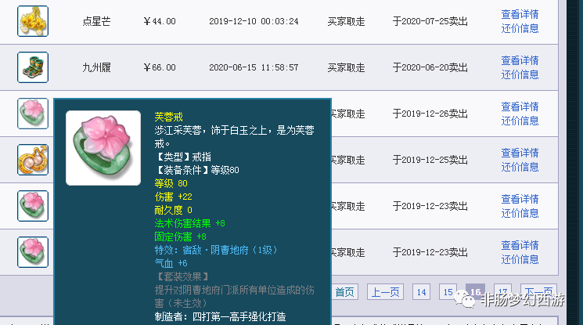Open 查看详情 for the 点星芒 listing
Viewport: 583px width, 325px height.
[520, 14]
